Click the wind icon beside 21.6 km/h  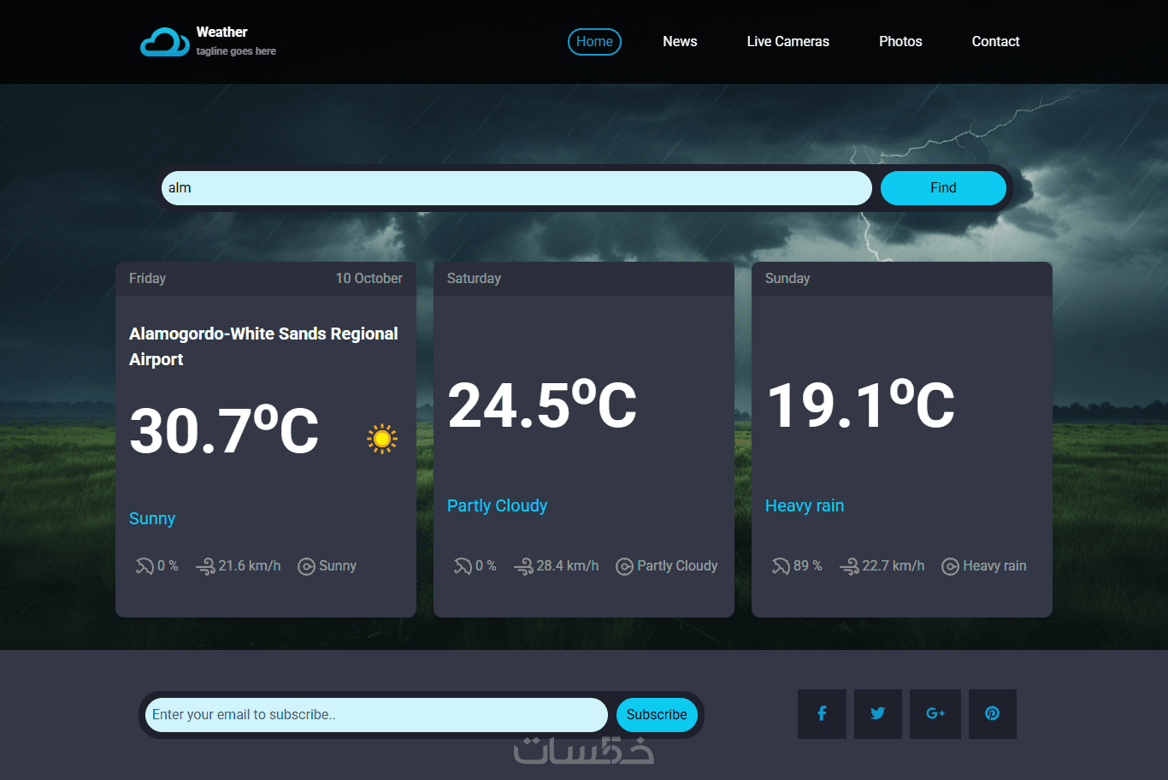coord(205,566)
